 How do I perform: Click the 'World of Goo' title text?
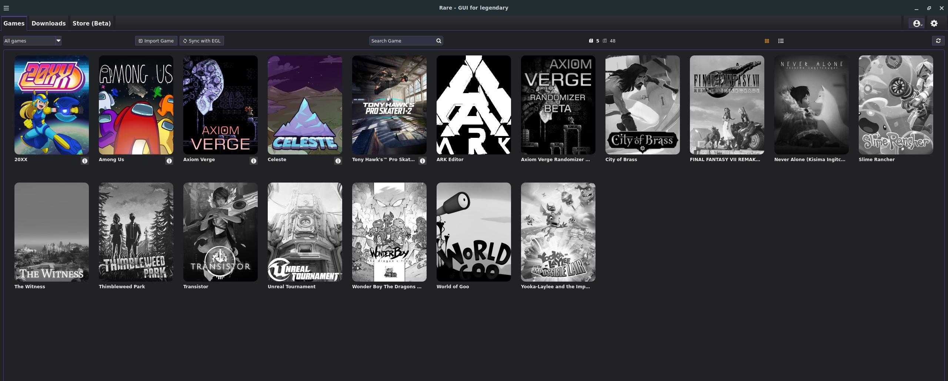453,287
